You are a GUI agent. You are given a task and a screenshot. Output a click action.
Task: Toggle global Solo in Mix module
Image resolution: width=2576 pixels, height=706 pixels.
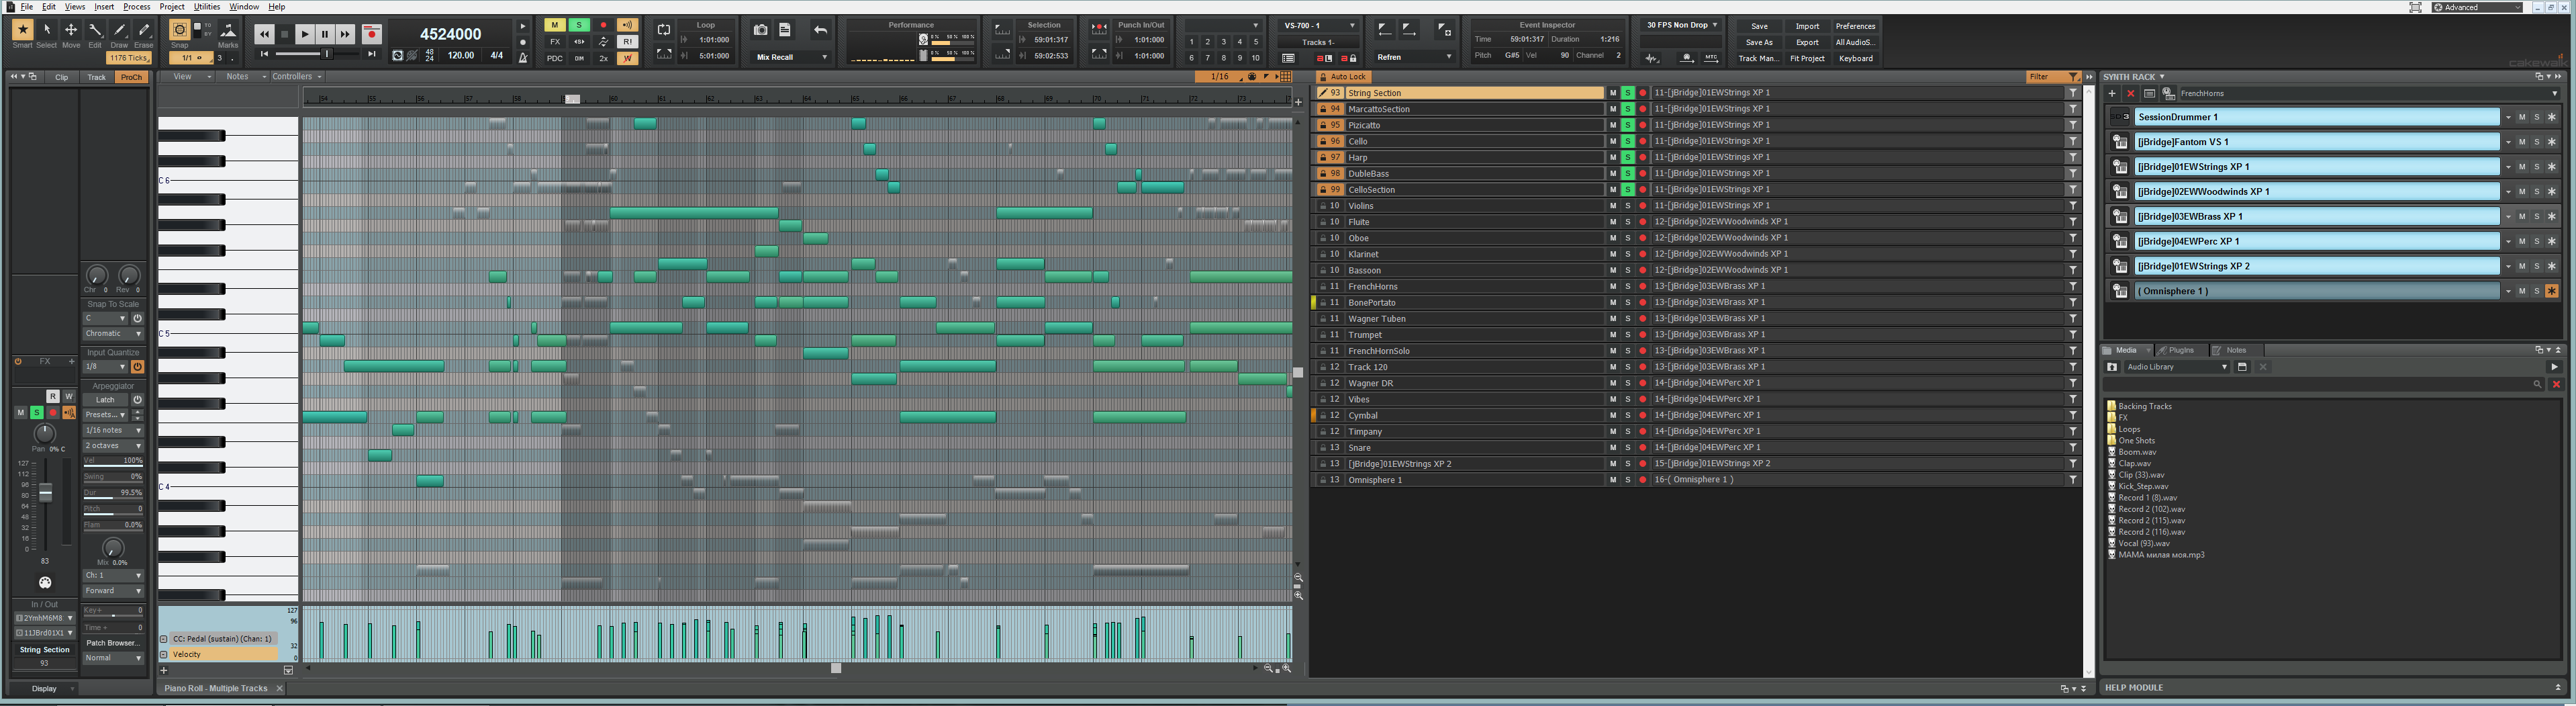tap(578, 25)
